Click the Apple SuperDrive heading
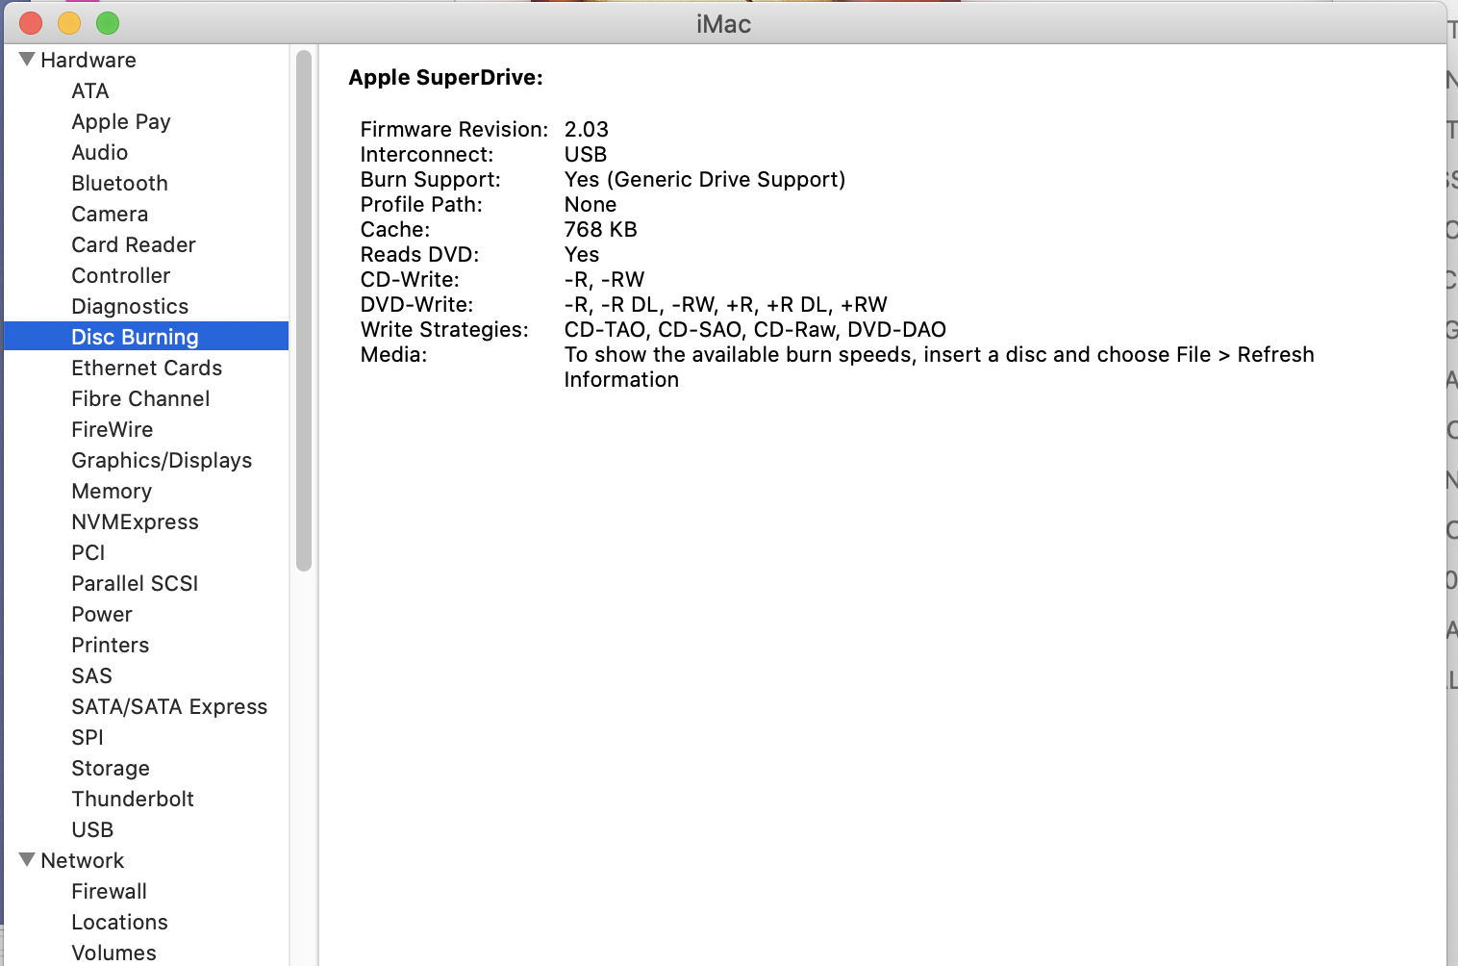 [445, 77]
